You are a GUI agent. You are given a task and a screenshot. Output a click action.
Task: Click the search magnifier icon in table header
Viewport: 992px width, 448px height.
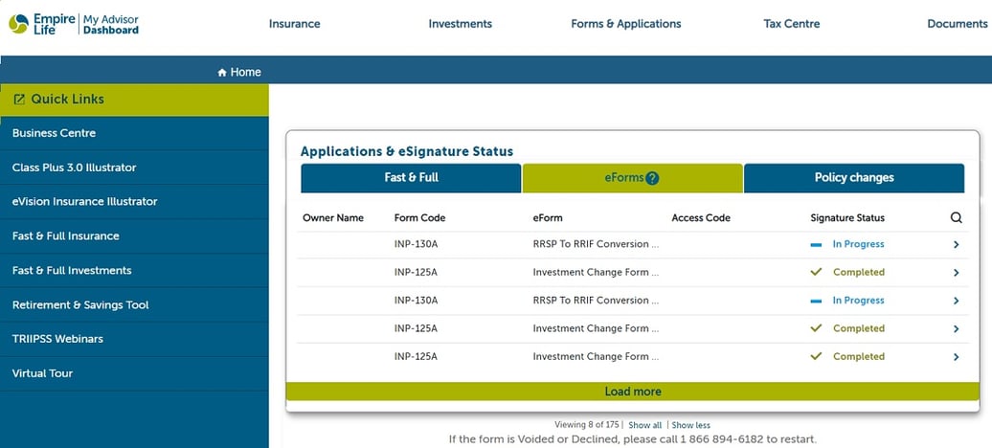956,217
